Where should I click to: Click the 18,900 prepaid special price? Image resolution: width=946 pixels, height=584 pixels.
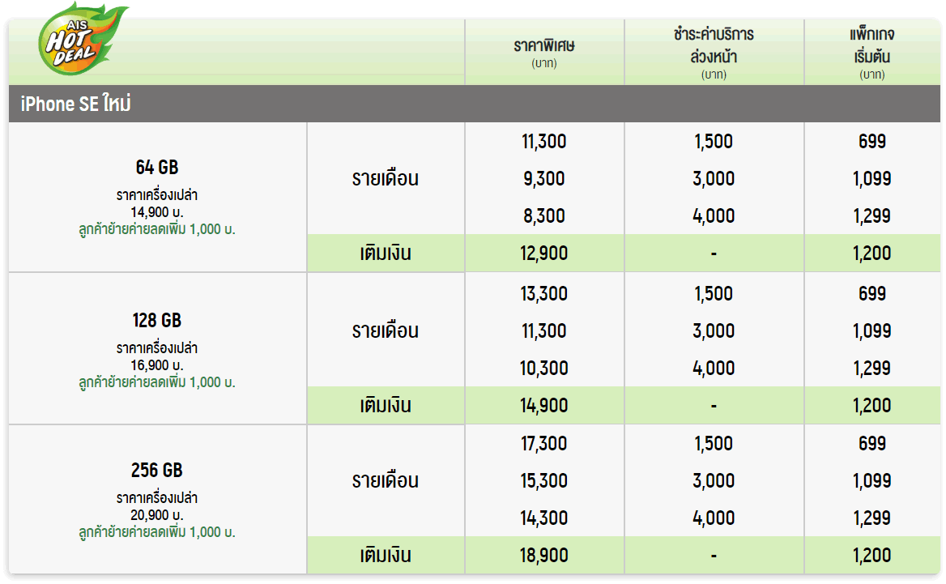[x=544, y=556]
